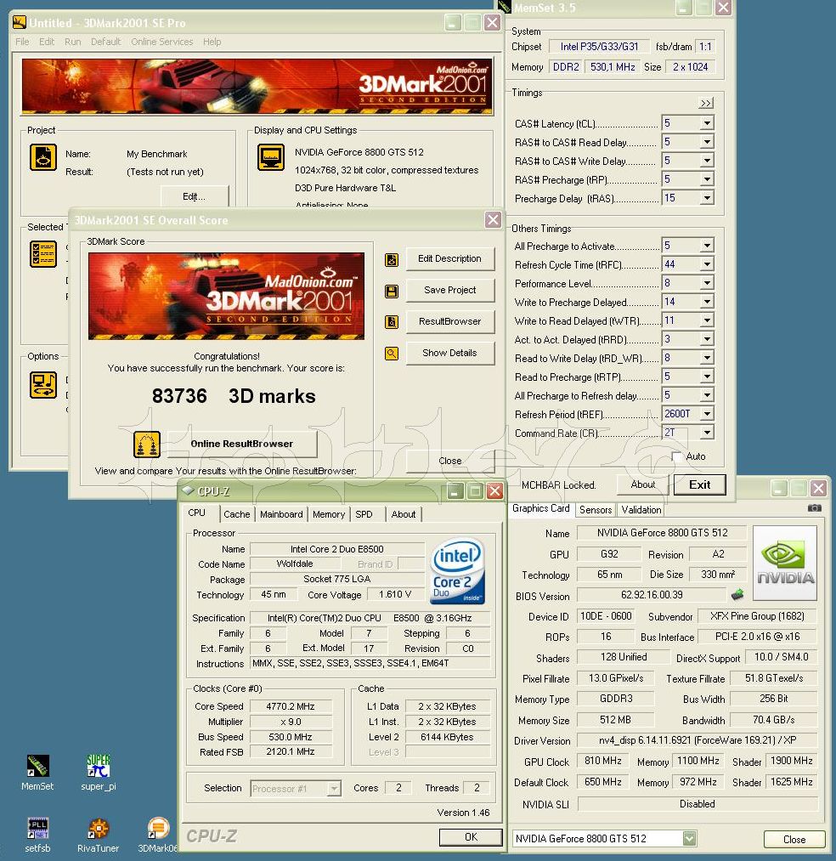This screenshot has width=836, height=861.
Task: Click the 3DMark2001 banner in score dialog
Action: point(226,296)
